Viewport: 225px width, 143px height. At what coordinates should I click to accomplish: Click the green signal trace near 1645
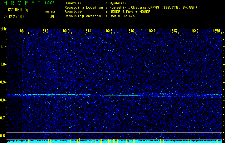111,95
